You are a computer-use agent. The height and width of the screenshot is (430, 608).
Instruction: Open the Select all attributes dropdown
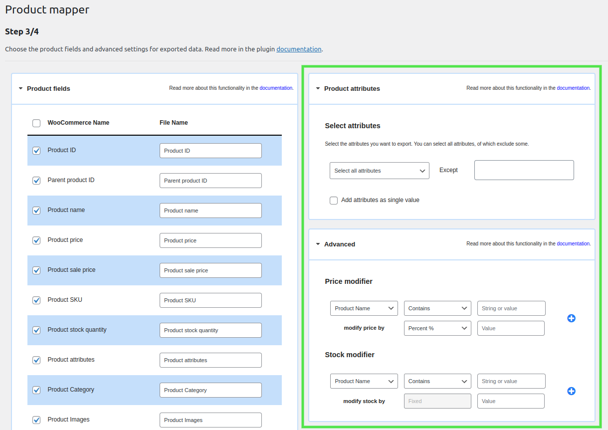coord(379,171)
